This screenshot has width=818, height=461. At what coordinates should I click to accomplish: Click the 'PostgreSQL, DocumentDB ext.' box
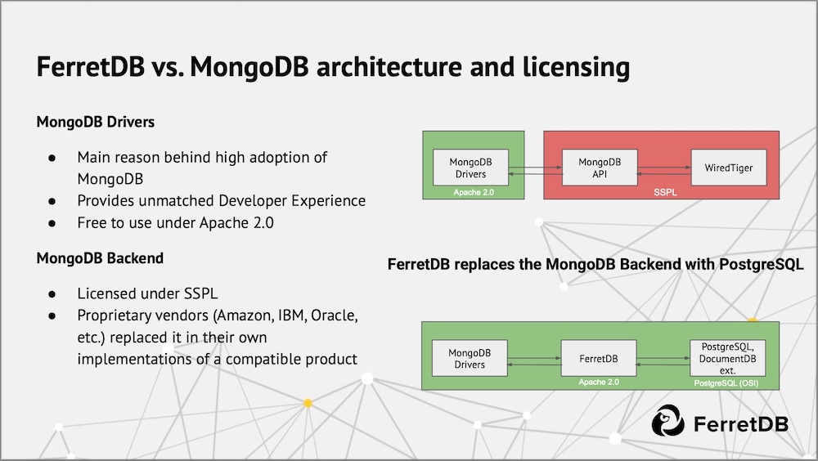[727, 358]
